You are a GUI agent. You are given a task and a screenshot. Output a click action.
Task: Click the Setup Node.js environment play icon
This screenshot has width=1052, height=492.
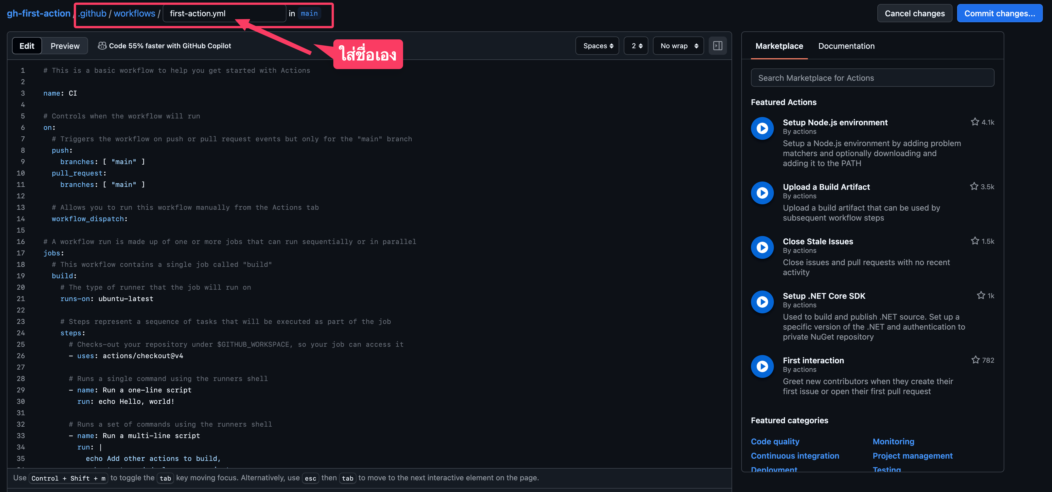pyautogui.click(x=762, y=128)
